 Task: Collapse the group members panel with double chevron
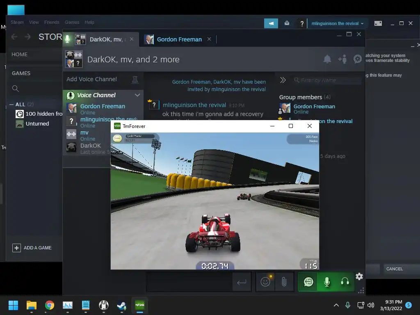(283, 80)
